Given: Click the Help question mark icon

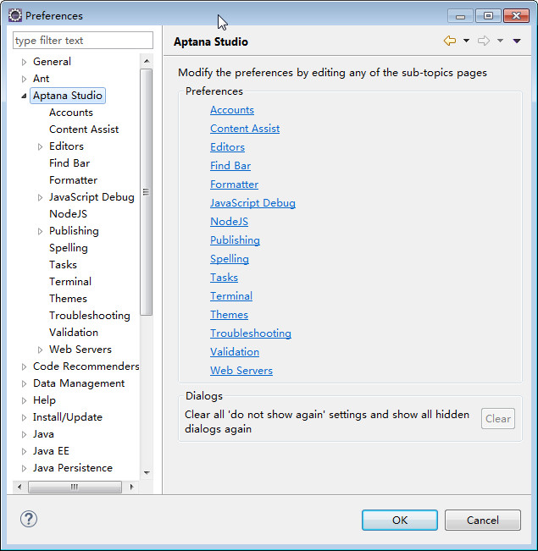Looking at the screenshot, I should (x=29, y=519).
